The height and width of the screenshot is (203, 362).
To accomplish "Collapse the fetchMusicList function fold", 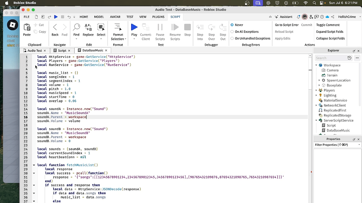I will click(x=34, y=165).
